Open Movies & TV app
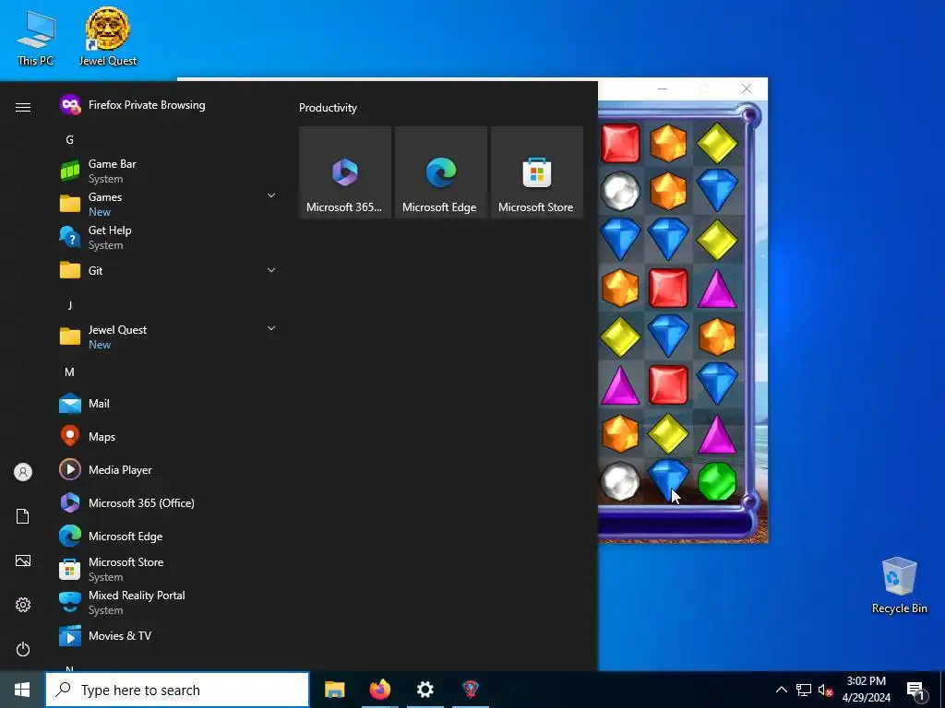945x708 pixels. point(167,636)
